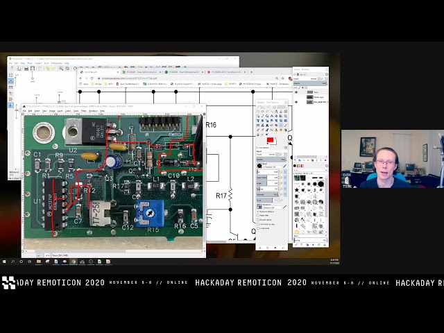Open the Filters menu in GIMP
This screenshot has height=333, width=444.
(x=84, y=111)
